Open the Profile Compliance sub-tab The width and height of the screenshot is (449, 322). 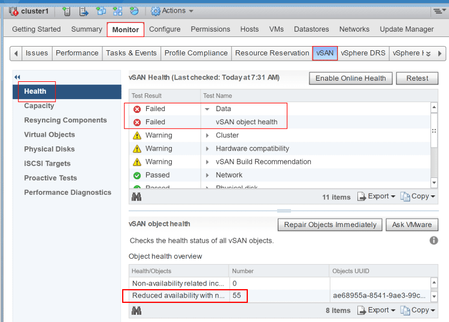click(196, 53)
